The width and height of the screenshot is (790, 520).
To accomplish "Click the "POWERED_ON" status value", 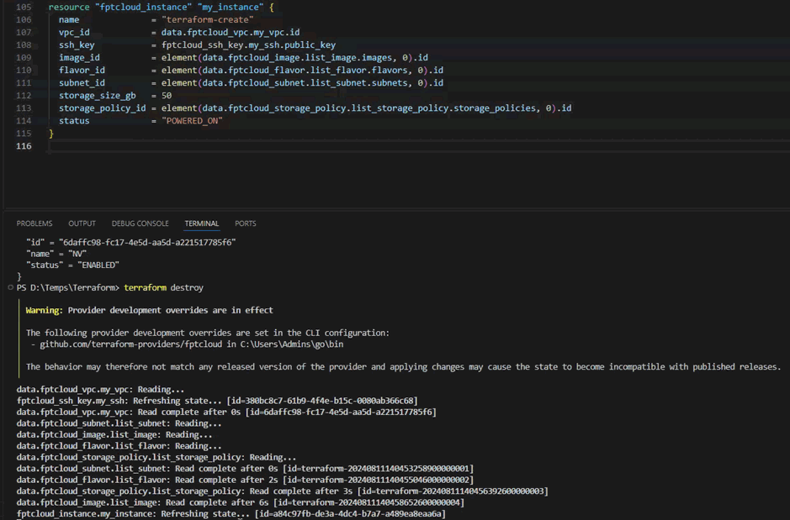I will coord(192,121).
